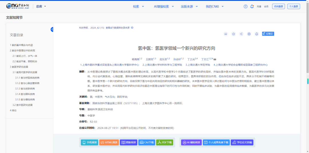Open notifications bell in top bar

click(x=252, y=6)
